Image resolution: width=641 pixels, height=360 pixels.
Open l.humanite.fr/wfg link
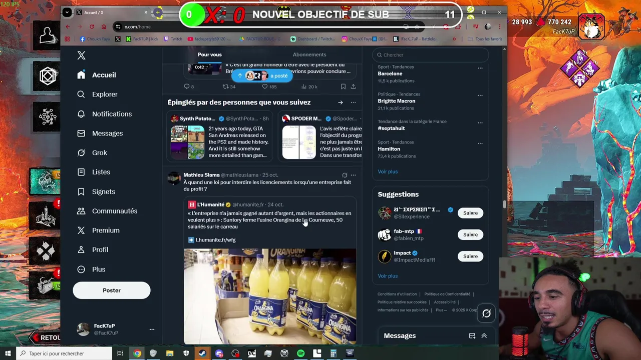click(215, 240)
